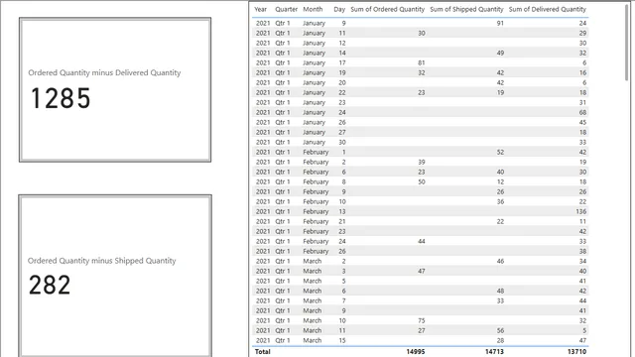Sort by the Quarter column header
635x357 pixels.
point(287,9)
